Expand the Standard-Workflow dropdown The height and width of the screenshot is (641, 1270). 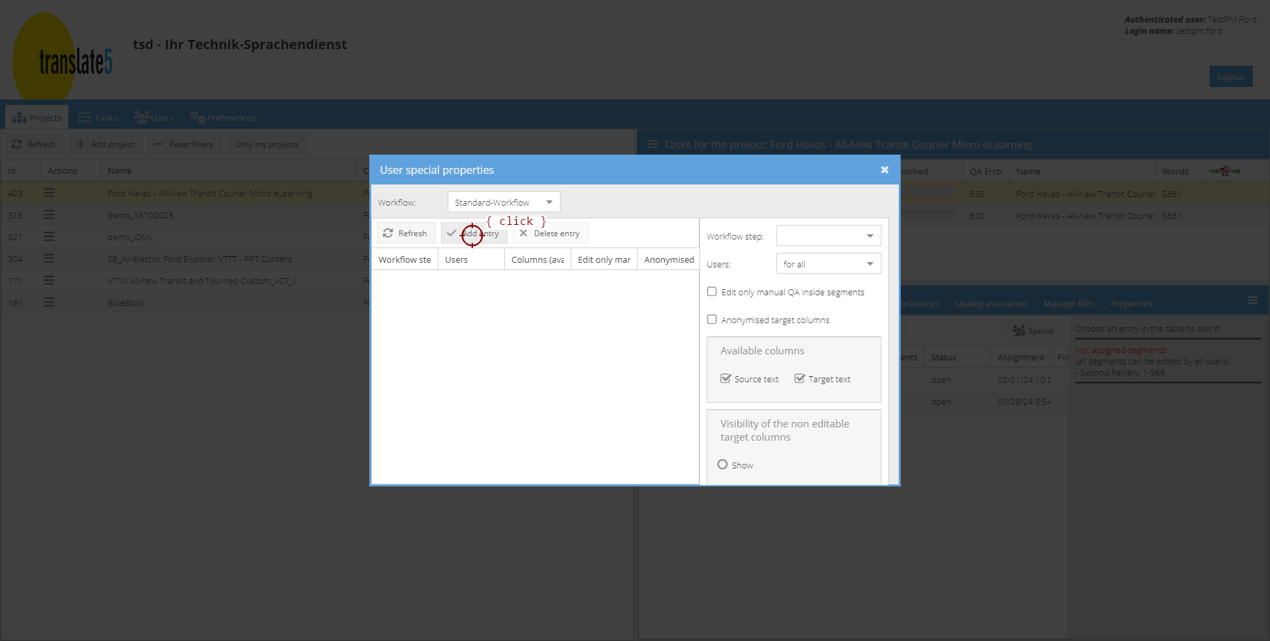(549, 202)
